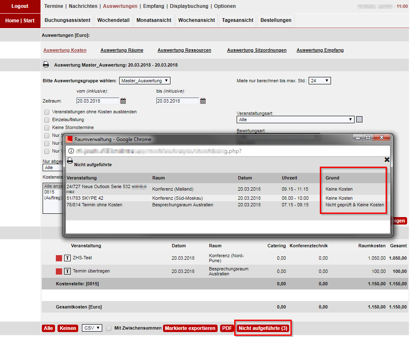Open the Auswertung Räume link

click(122, 50)
